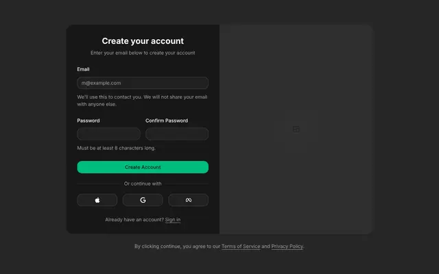Focus the Email input field

(x=143, y=83)
